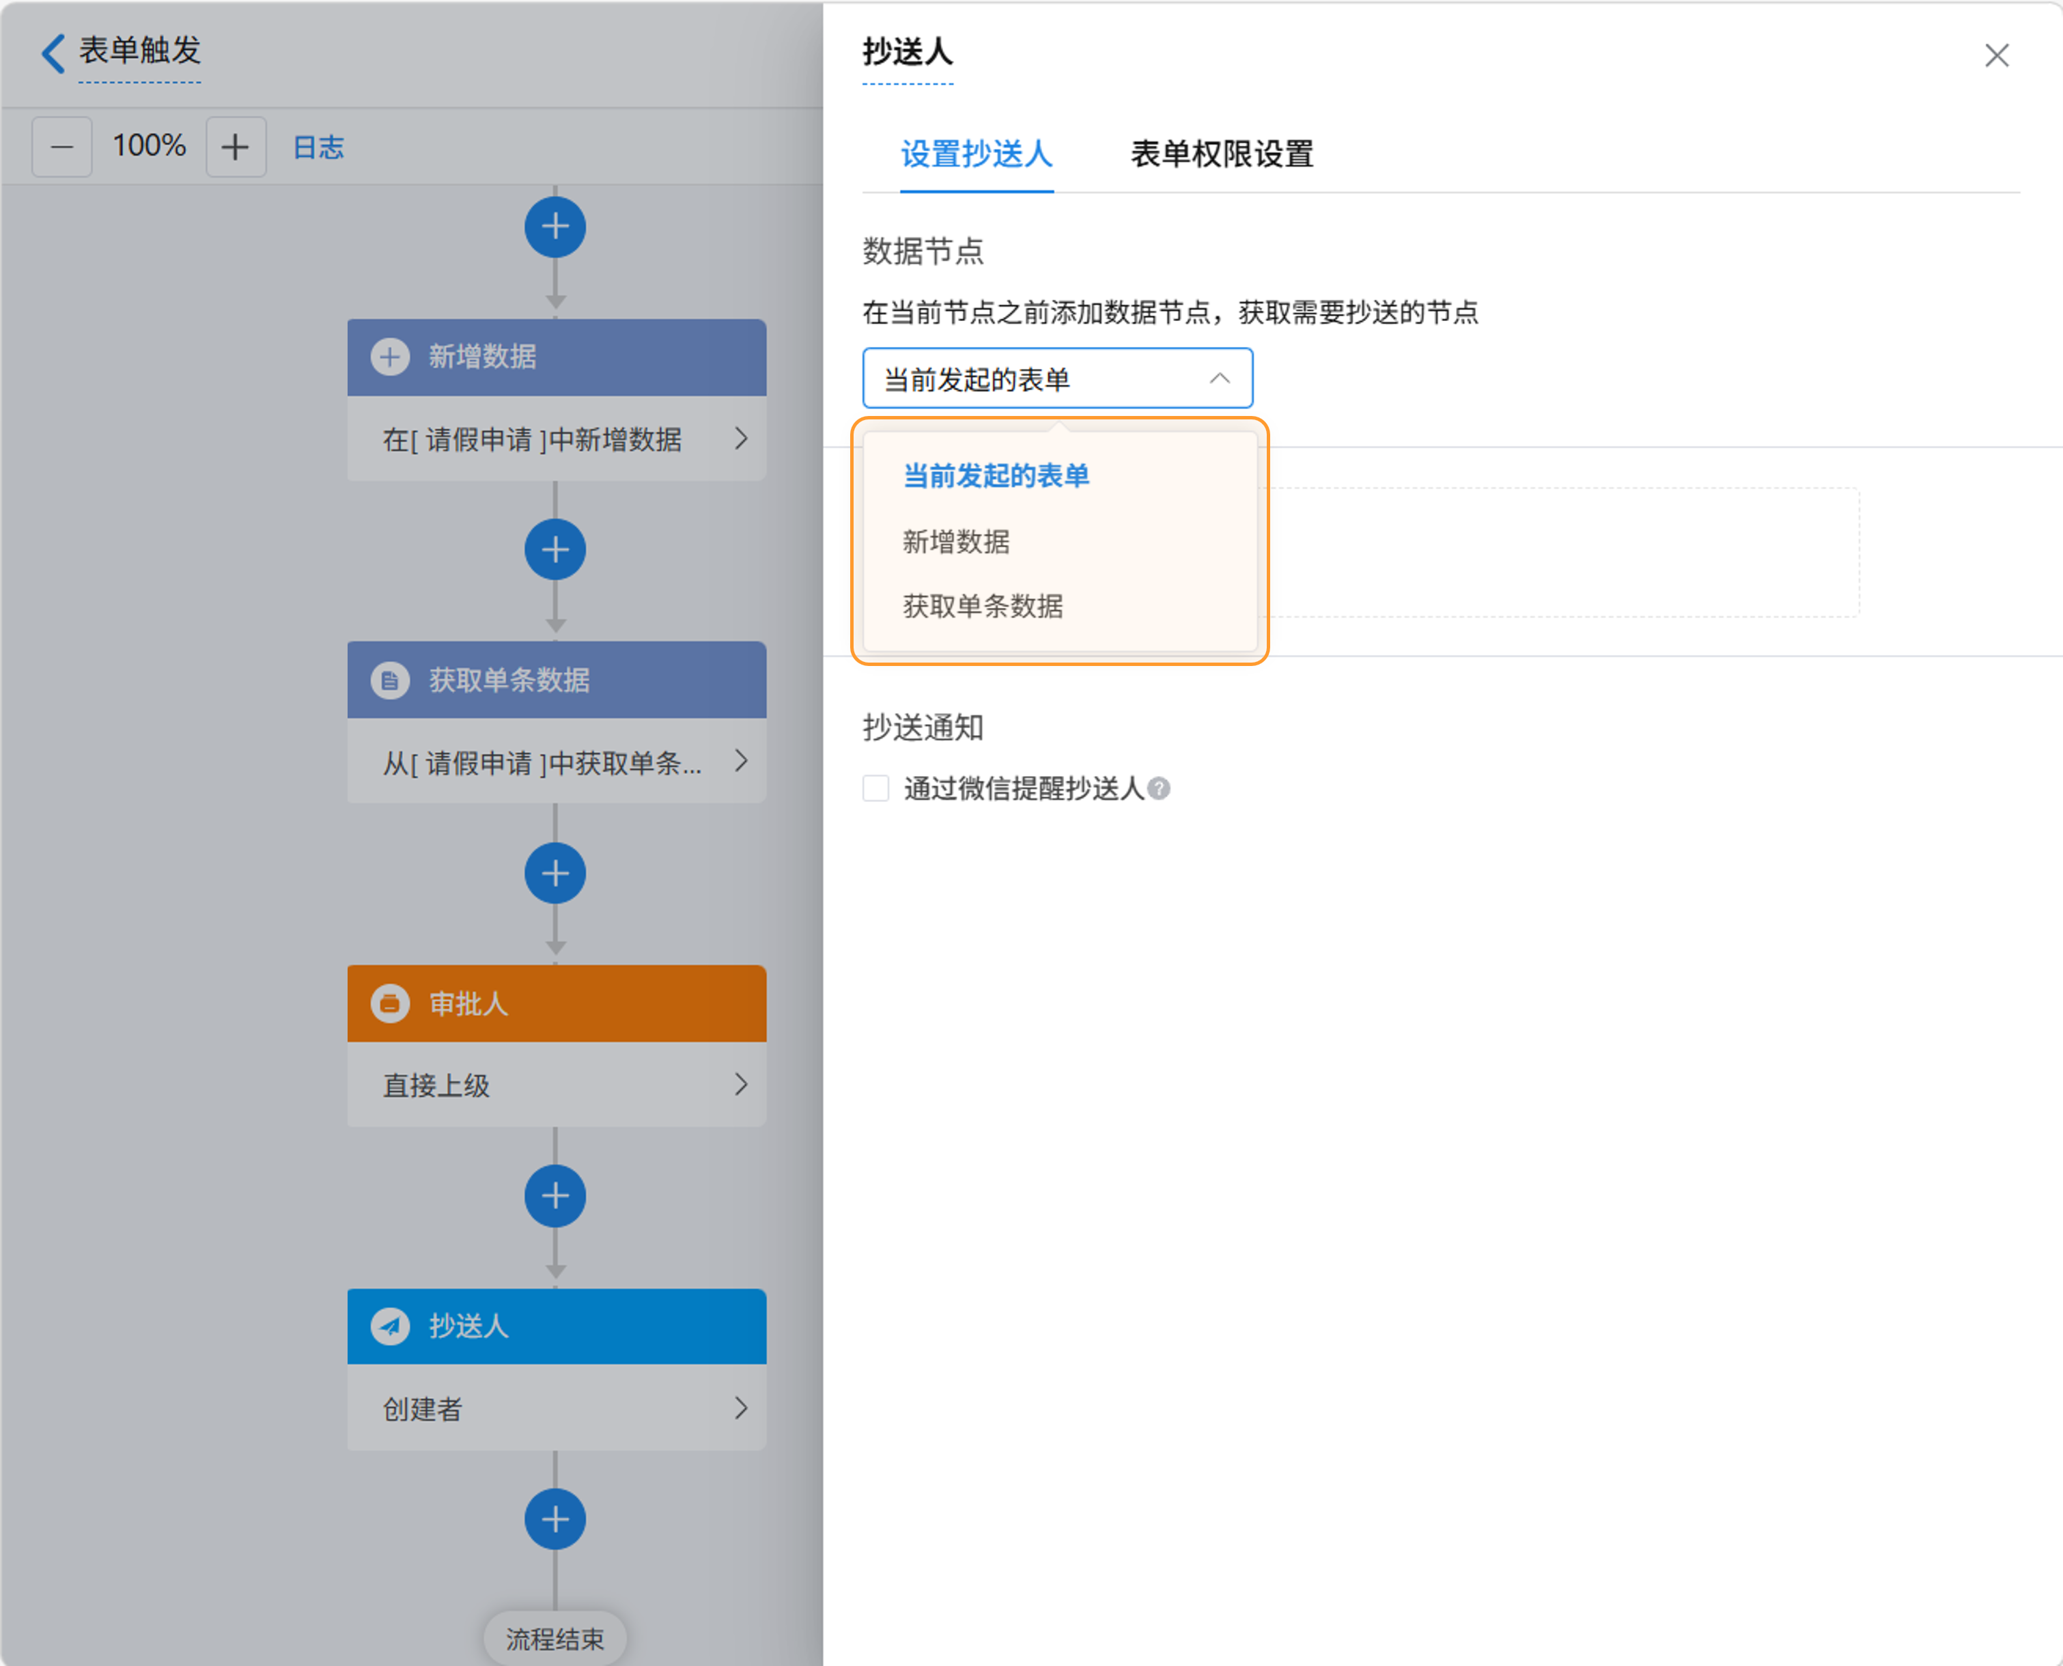Screen dimensions: 2063x1666
Task: Open the 创建者 row chevron
Action: click(x=741, y=1408)
